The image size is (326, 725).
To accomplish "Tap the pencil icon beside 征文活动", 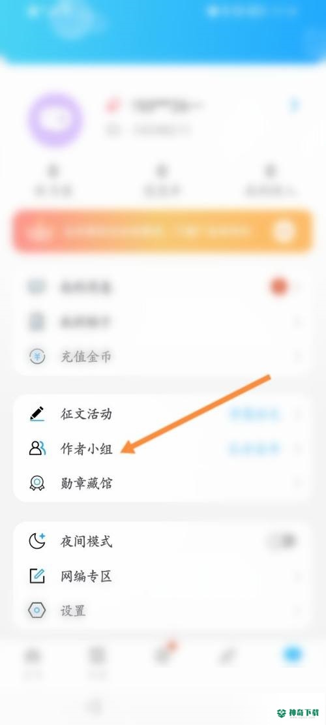I will [37, 413].
